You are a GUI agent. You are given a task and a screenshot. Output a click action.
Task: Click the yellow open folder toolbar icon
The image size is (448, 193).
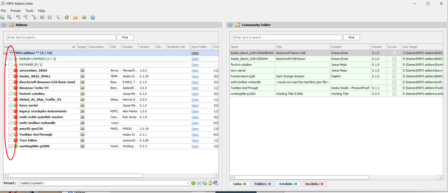[x=75, y=17]
